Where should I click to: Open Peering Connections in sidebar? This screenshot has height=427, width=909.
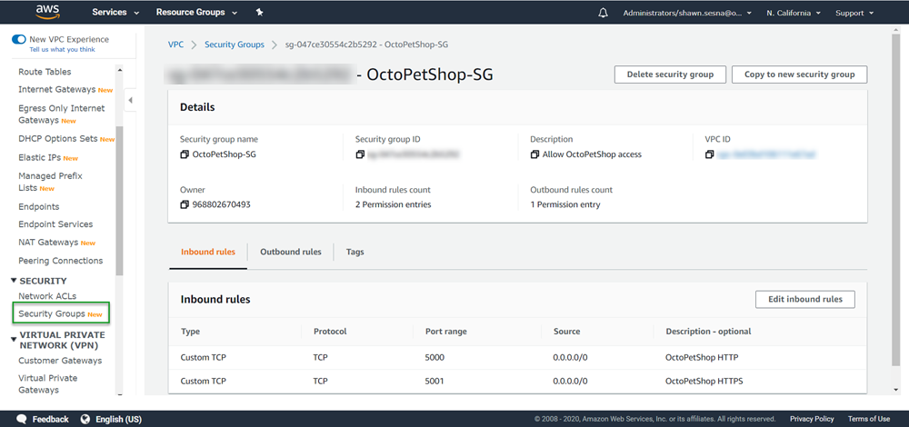(x=60, y=261)
